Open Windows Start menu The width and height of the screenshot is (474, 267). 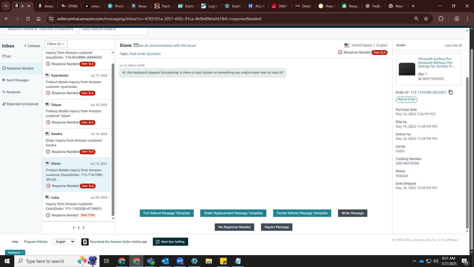7,261
